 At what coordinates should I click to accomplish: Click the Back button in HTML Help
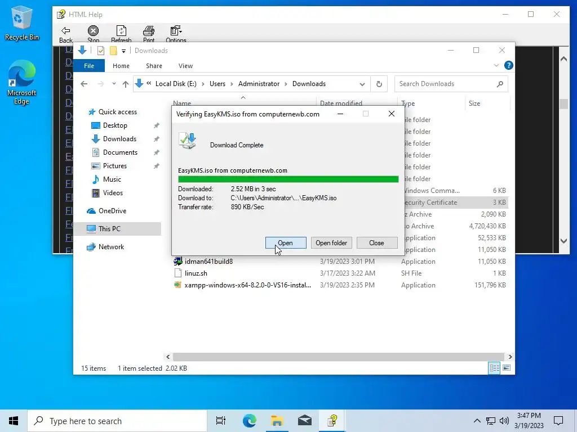coord(66,34)
